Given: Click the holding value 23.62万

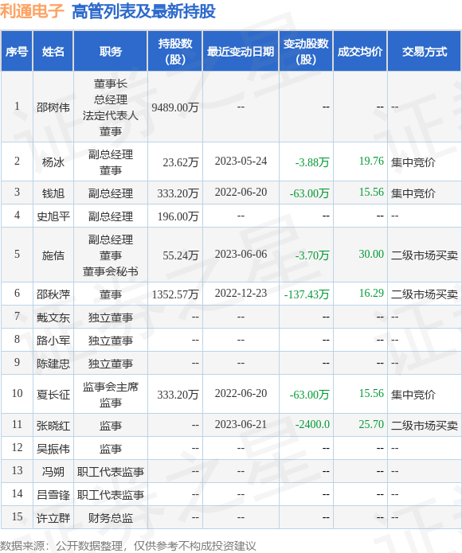Looking at the screenshot, I should (x=181, y=162).
